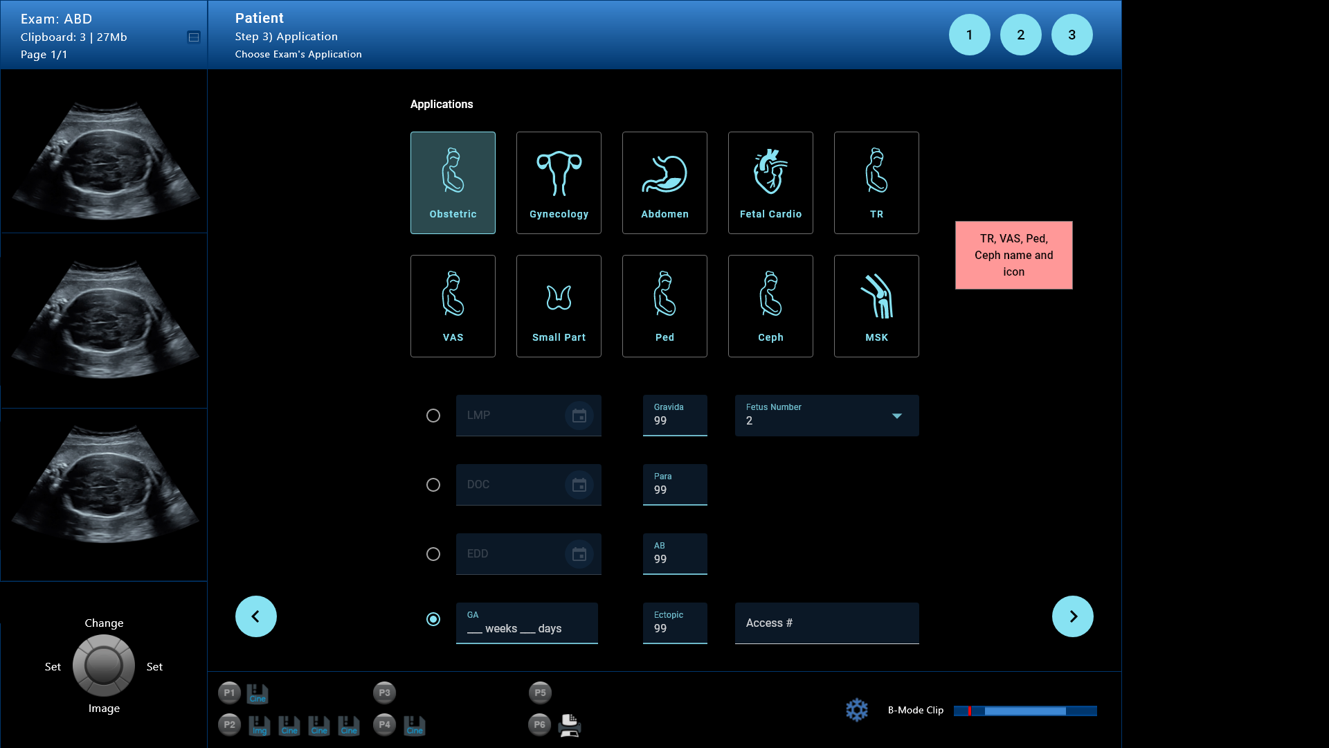This screenshot has height=748, width=1329.
Task: Open the LMP calendar picker
Action: click(x=579, y=416)
